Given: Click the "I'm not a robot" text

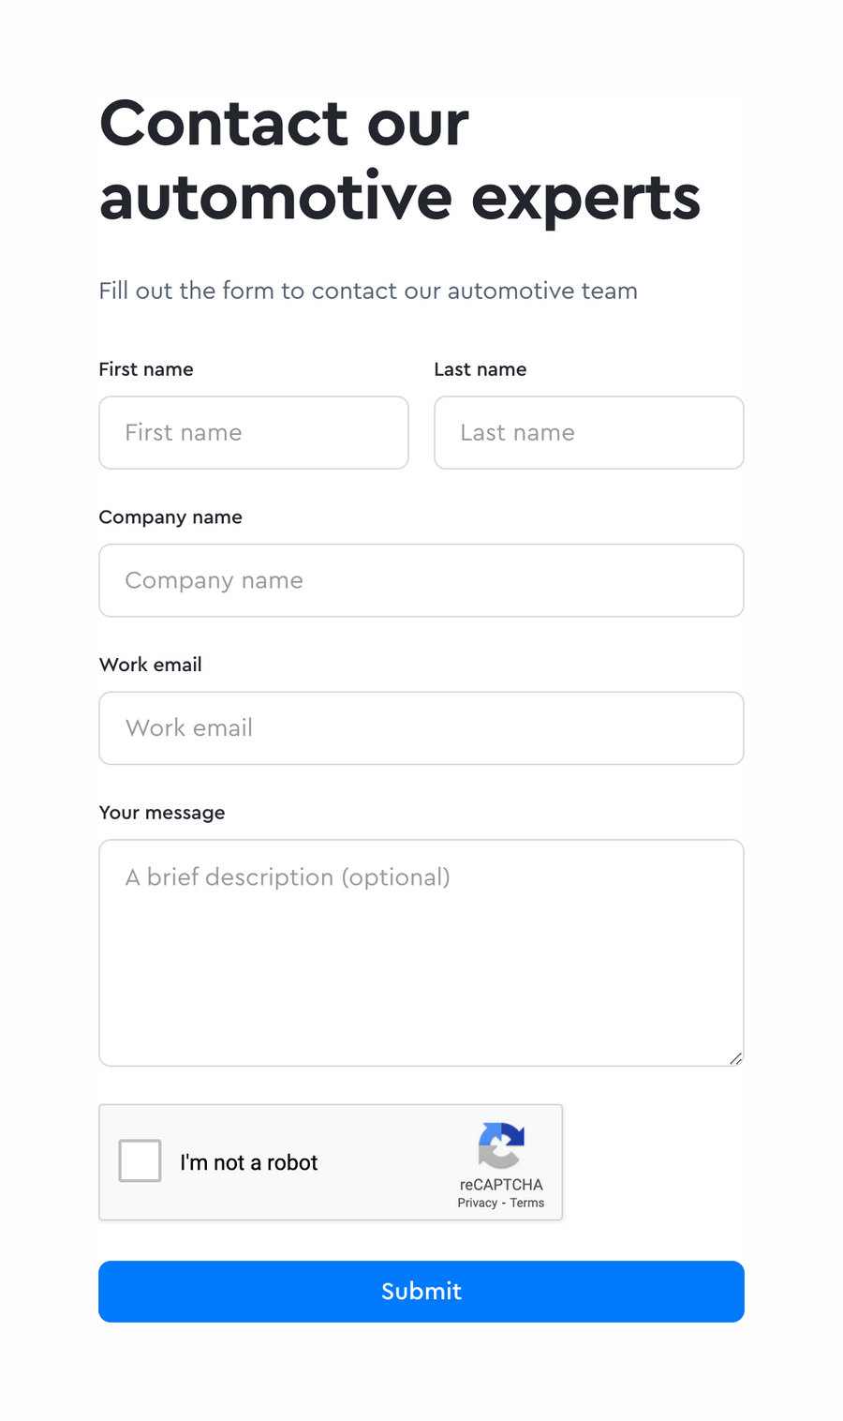Looking at the screenshot, I should [248, 1162].
